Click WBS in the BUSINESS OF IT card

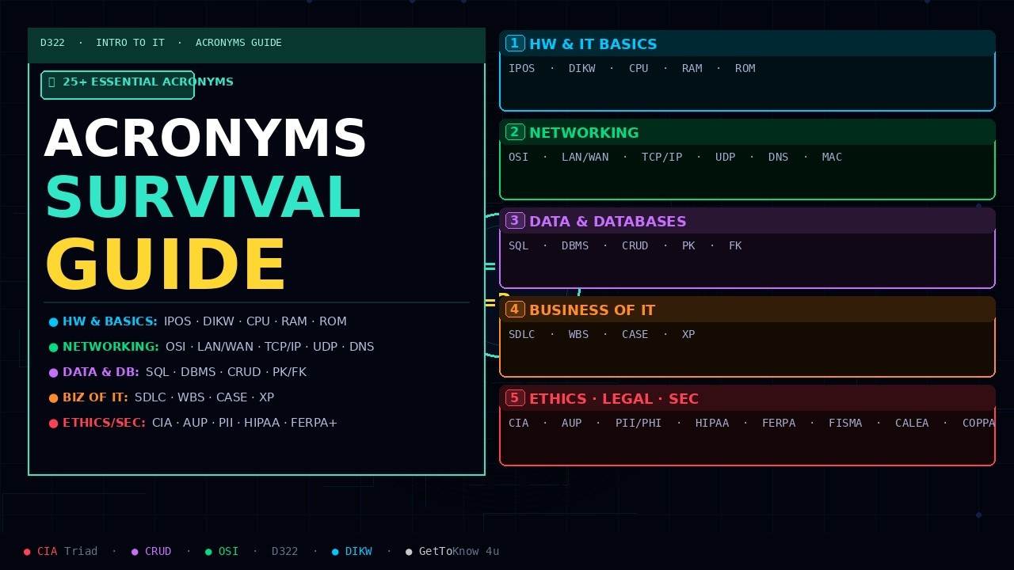click(578, 335)
